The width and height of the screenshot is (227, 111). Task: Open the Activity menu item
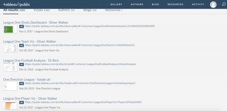(x=198, y=5)
